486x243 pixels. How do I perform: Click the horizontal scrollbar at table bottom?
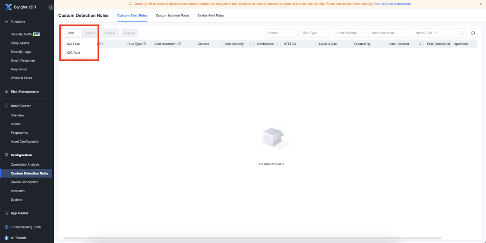coord(253,238)
